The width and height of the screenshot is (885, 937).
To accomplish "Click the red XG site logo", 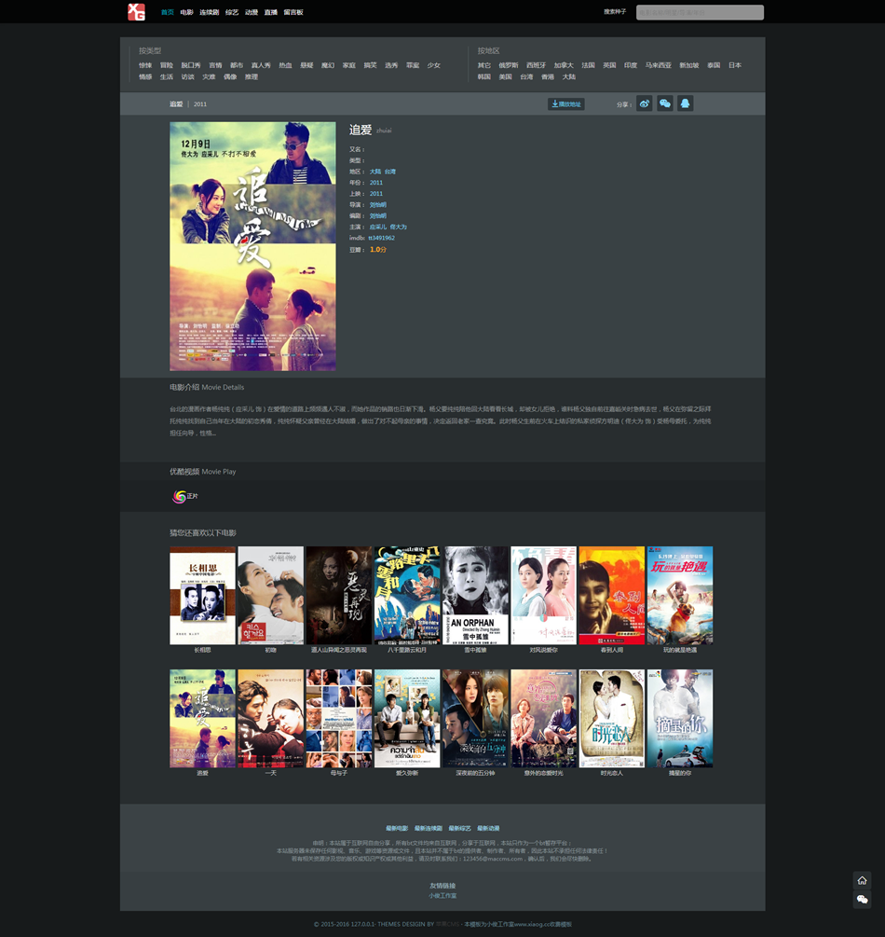I will tap(136, 12).
